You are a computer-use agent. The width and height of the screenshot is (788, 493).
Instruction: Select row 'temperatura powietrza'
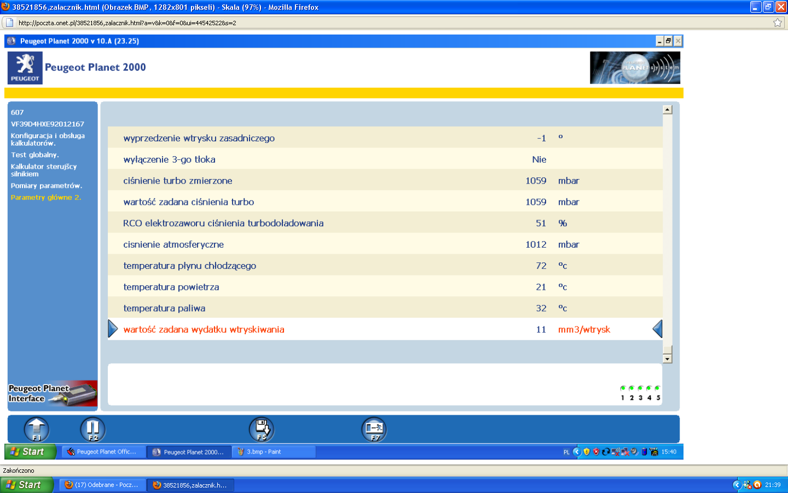(385, 287)
